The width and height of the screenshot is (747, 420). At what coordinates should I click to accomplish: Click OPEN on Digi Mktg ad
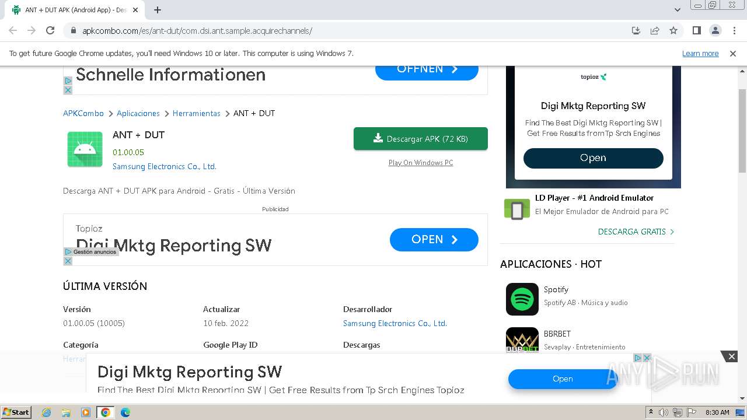434,240
